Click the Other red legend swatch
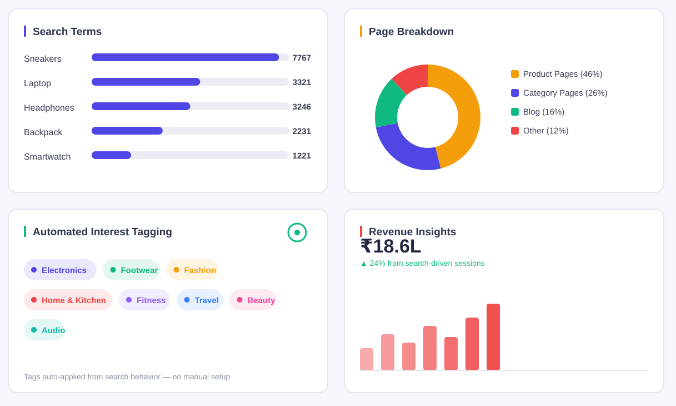The image size is (676, 406). (x=515, y=131)
